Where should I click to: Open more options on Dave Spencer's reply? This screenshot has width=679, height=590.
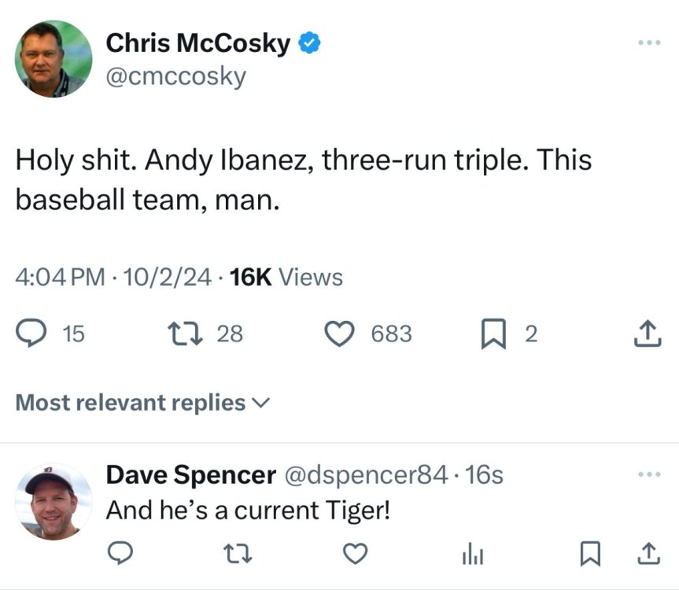click(649, 474)
